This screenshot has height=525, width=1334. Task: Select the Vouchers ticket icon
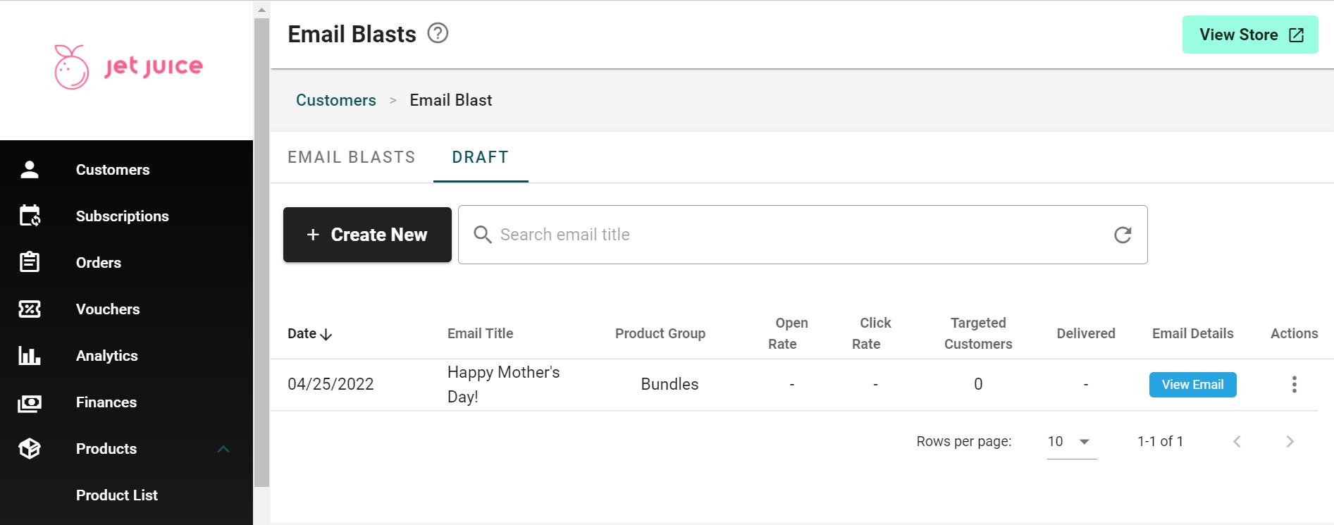coord(30,309)
